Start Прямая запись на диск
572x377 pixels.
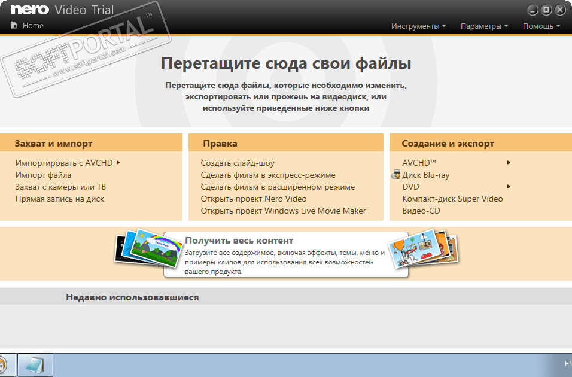(x=60, y=199)
